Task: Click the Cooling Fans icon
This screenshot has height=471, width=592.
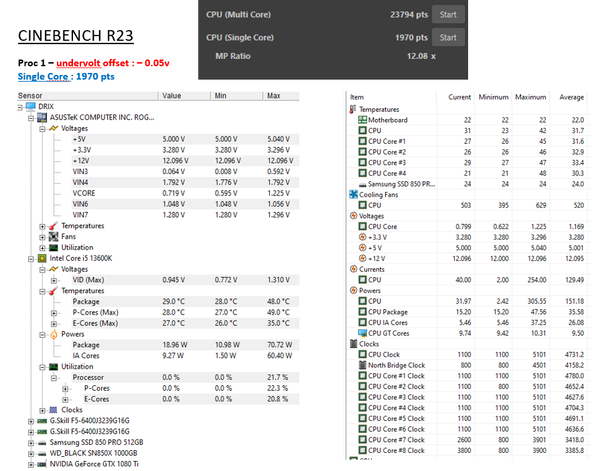Action: (x=354, y=195)
